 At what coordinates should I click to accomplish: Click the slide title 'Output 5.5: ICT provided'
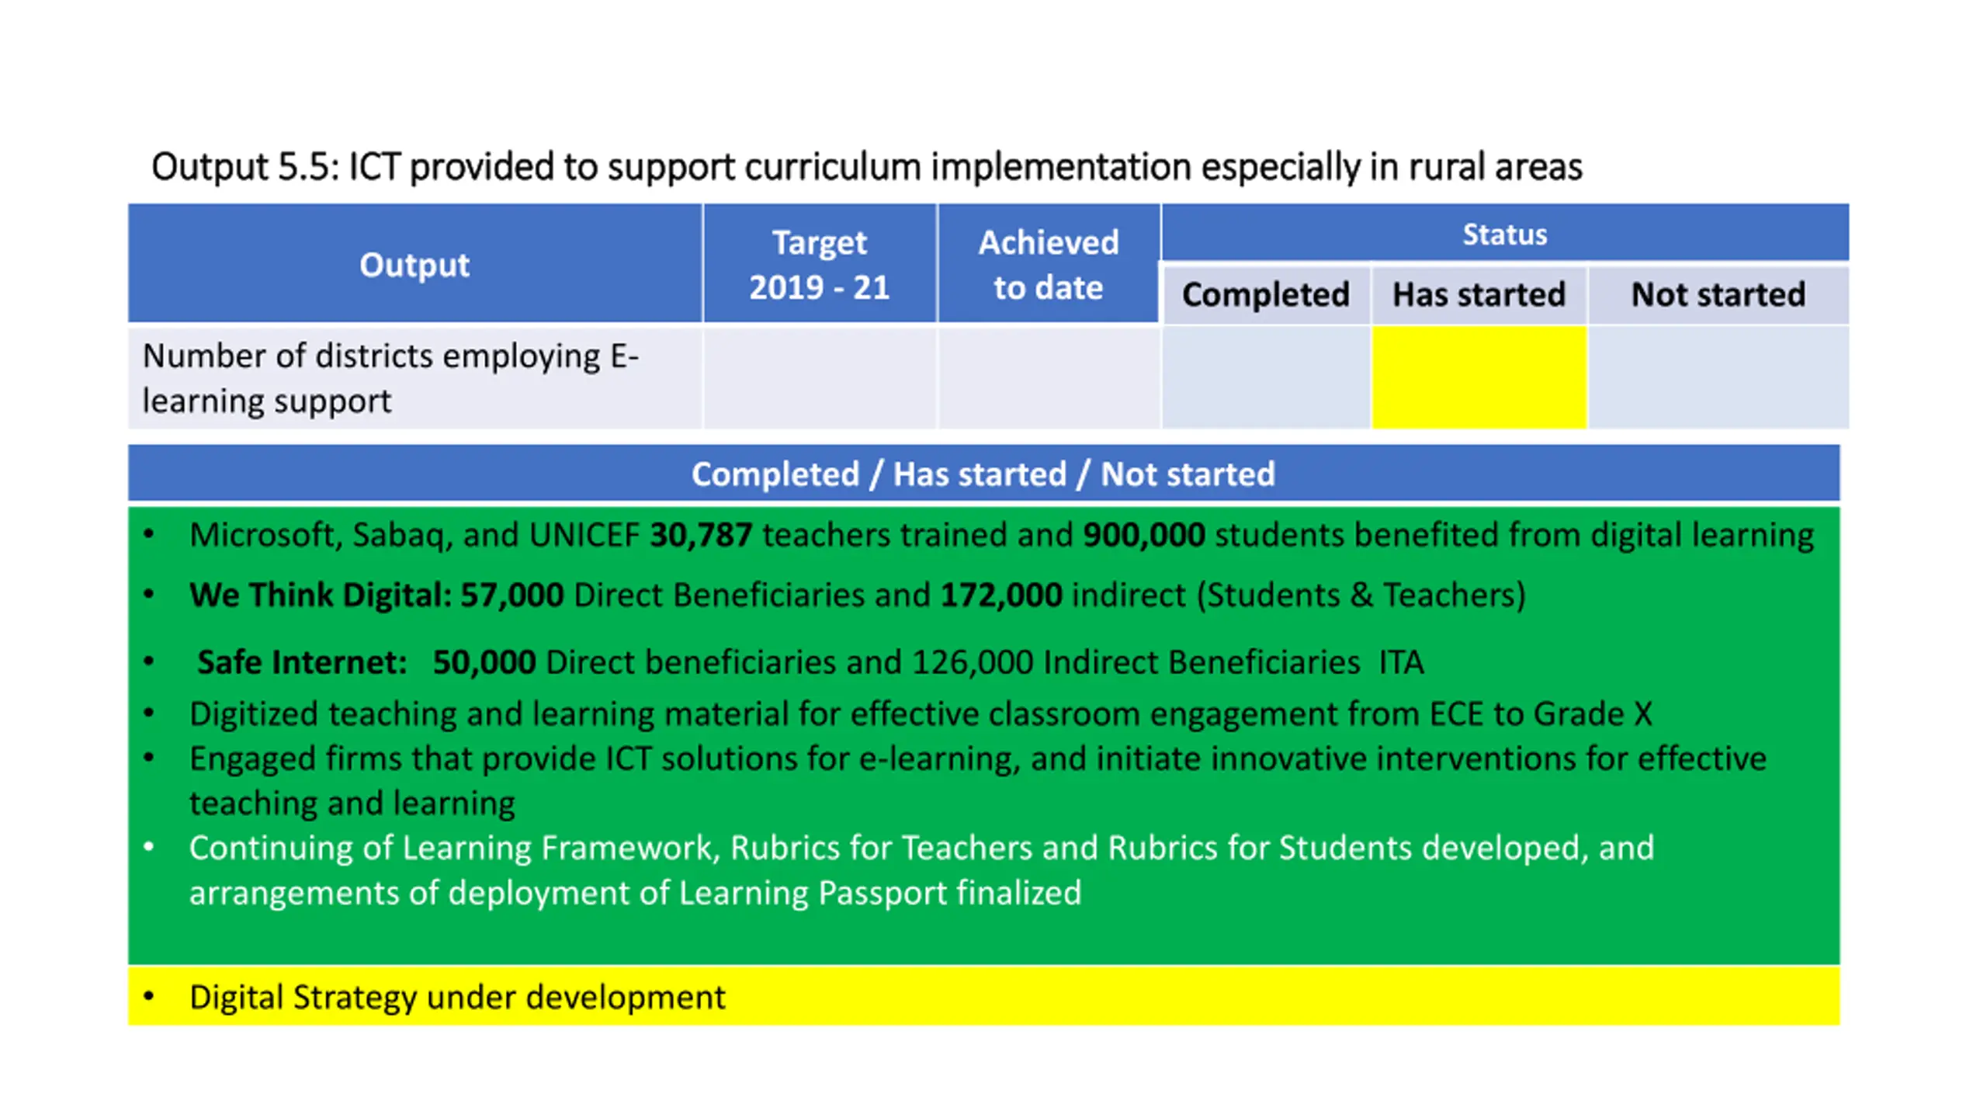866,167
